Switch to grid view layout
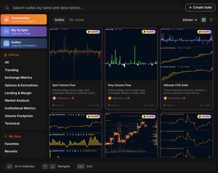Viewport: 218px width, 173px height. [x=204, y=20]
